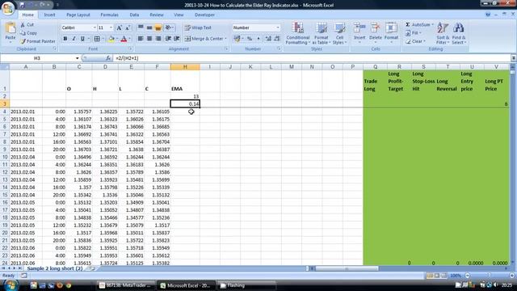This screenshot has width=517, height=291.
Task: Click the Windows Start button
Action: pos(11,285)
